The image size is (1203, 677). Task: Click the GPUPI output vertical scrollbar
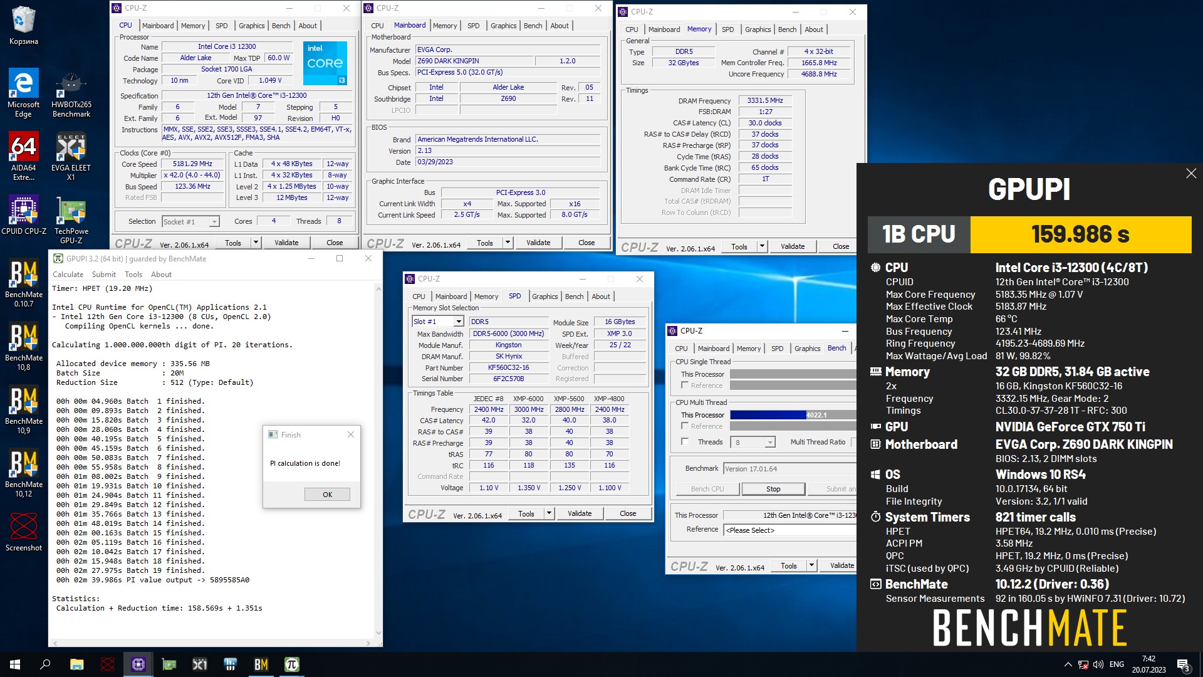click(378, 461)
